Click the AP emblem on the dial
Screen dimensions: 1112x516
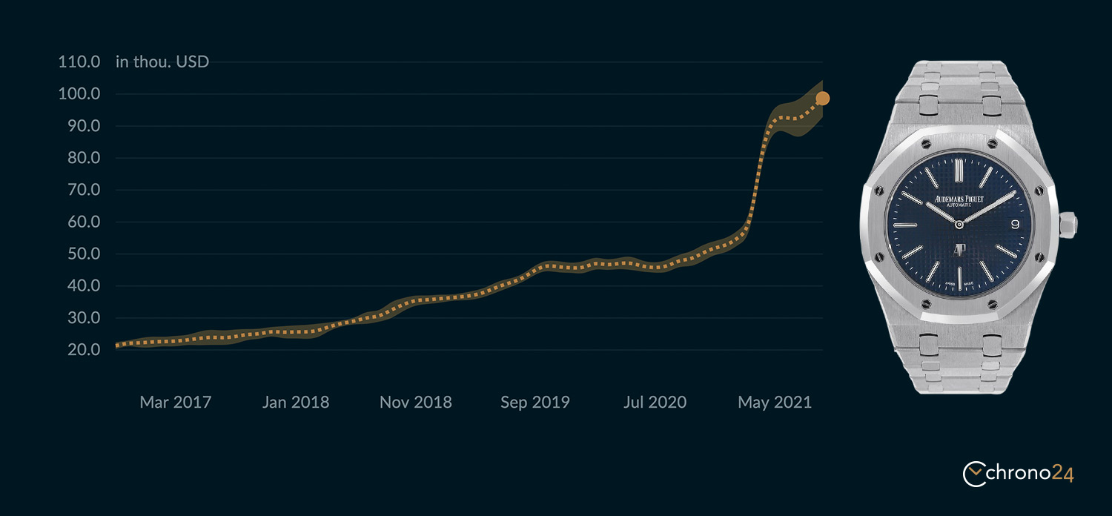tap(959, 254)
